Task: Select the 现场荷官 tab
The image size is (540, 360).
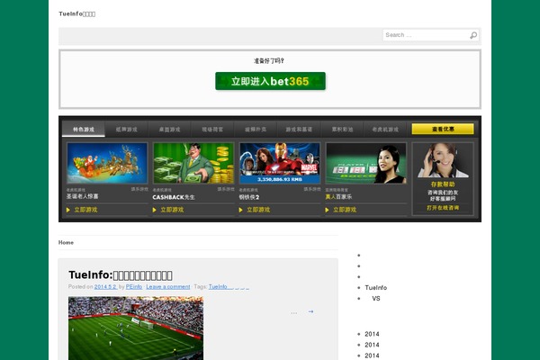Action: [x=212, y=130]
